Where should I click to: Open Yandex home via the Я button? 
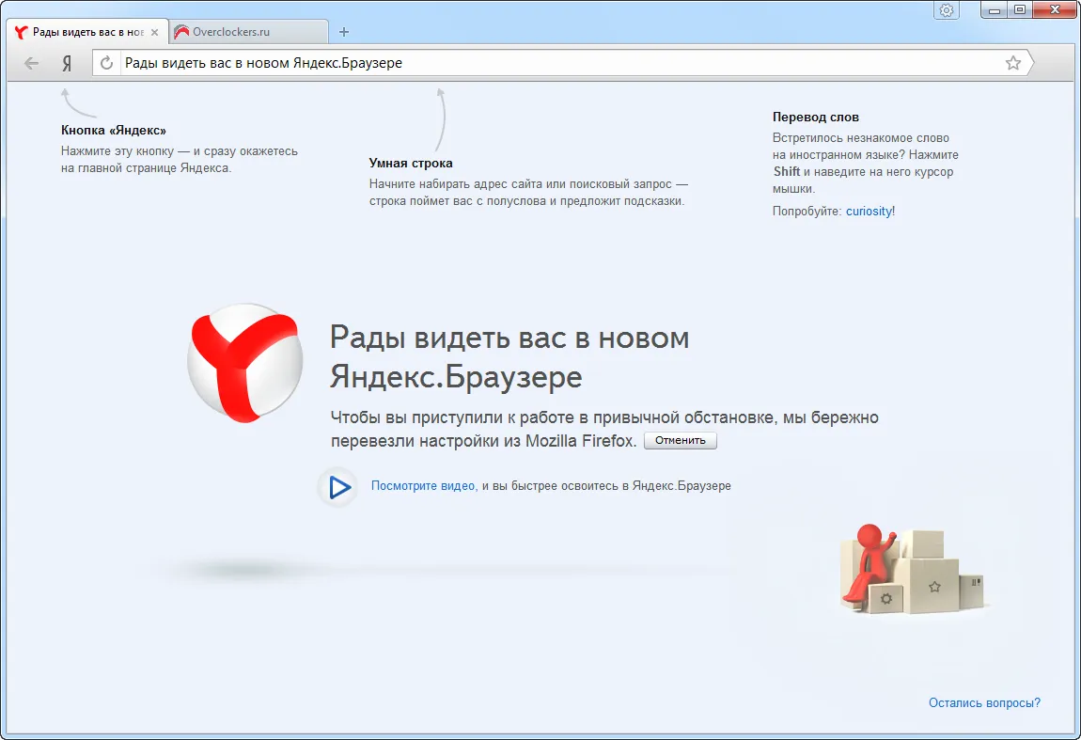[x=67, y=63]
